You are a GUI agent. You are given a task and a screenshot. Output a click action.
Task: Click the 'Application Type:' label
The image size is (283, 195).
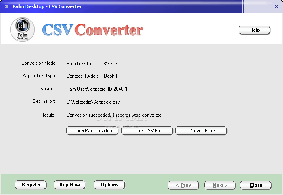39,76
